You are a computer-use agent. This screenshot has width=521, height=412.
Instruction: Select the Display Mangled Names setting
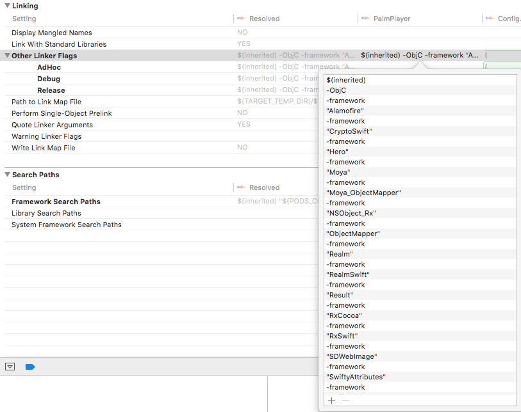click(x=51, y=33)
